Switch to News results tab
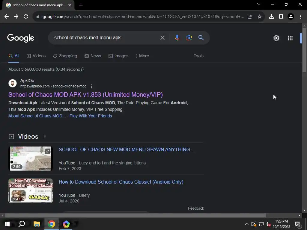This screenshot has width=307, height=230. tap(93, 56)
